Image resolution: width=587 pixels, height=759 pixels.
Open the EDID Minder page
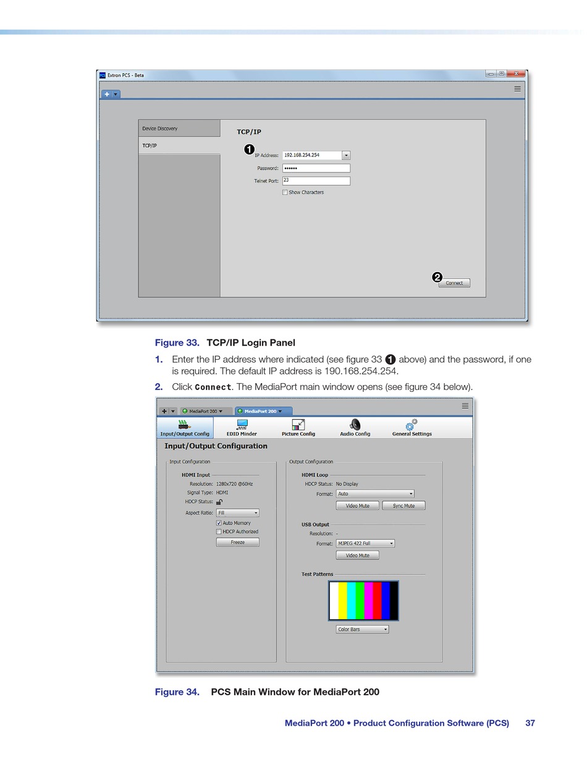(x=242, y=428)
